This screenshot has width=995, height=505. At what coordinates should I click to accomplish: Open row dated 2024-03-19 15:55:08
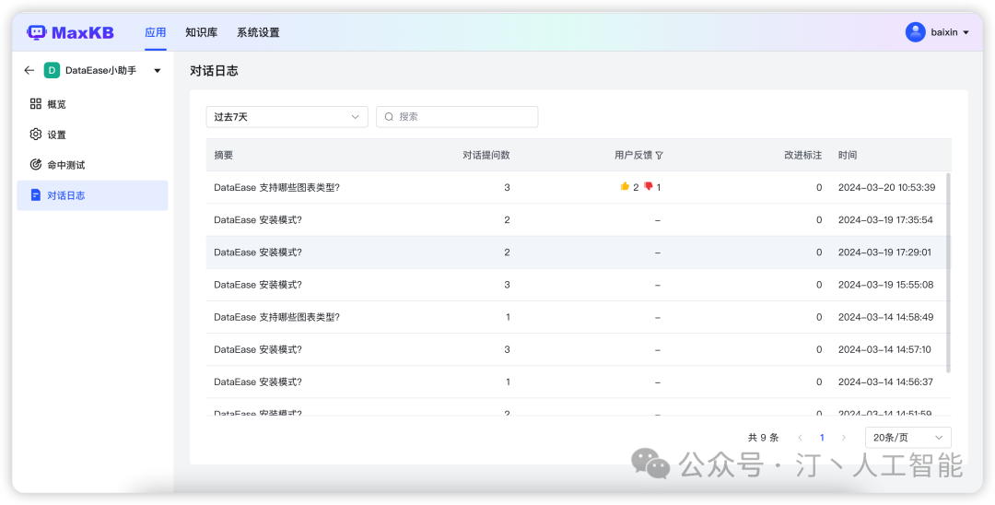pos(578,284)
